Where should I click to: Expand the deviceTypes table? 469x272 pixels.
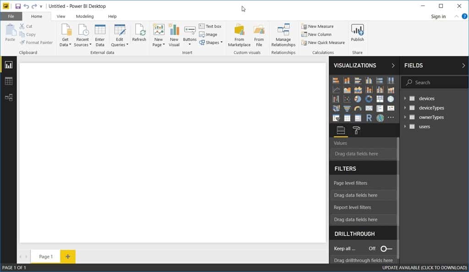(405, 108)
